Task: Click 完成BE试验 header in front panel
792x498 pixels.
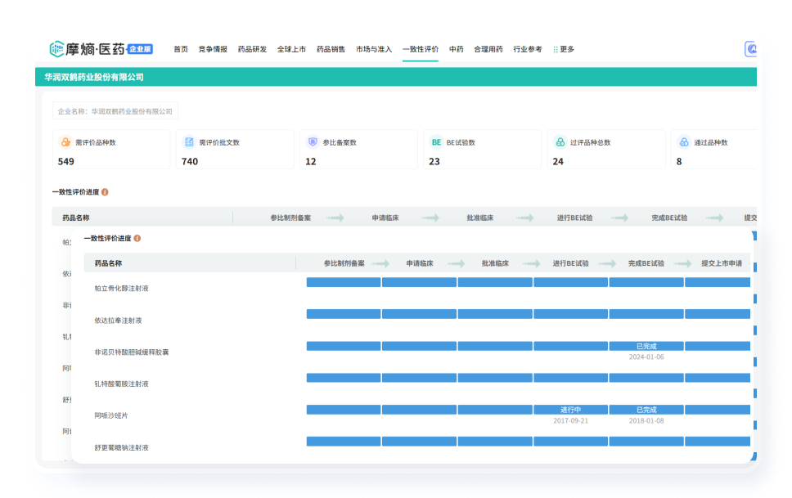Action: (x=646, y=263)
